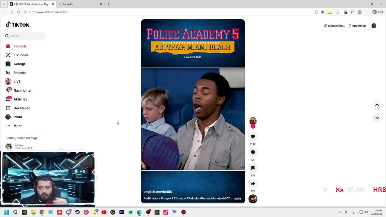386x217 pixels.
Task: Share the video using the arrow icon
Action: click(253, 184)
